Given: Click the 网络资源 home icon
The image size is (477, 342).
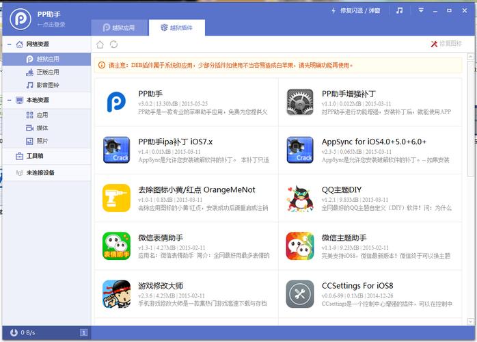Looking at the screenshot, I should 19,44.
